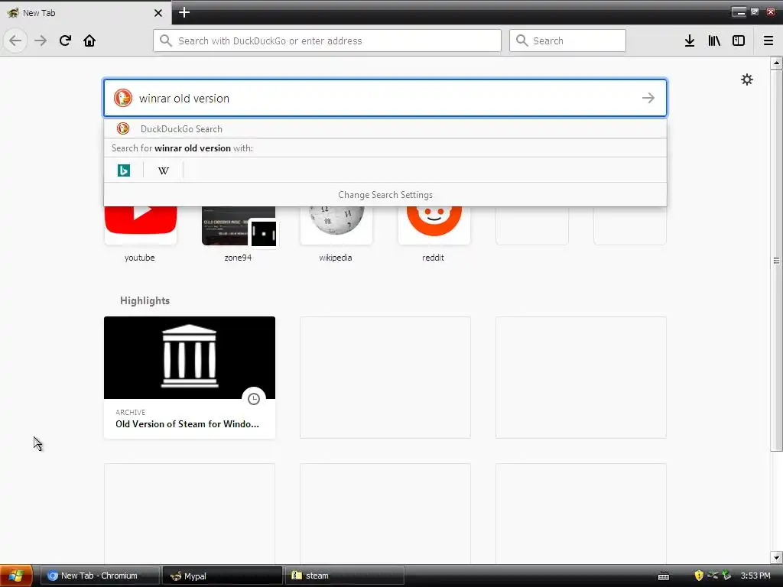Open the hamburger application menu

768,41
